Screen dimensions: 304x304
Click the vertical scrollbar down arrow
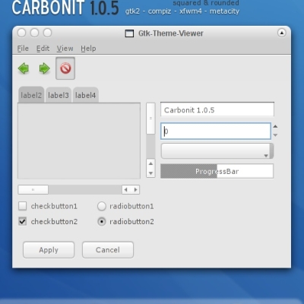[150, 173]
